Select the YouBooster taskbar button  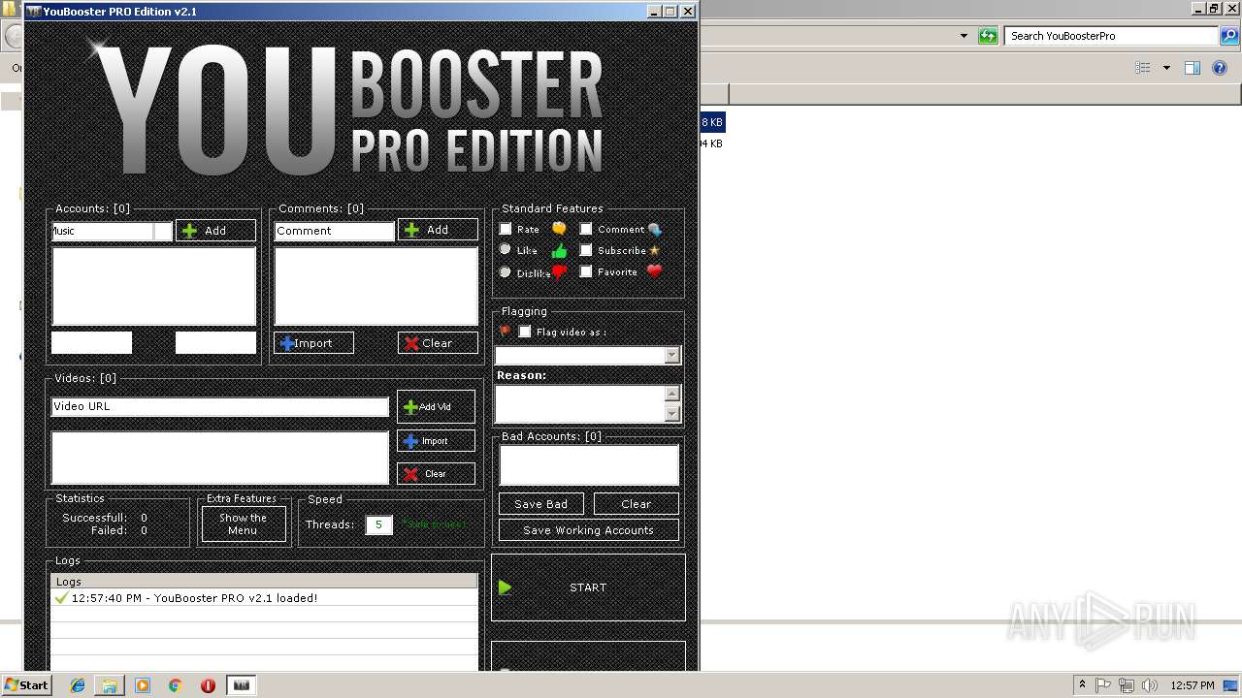coord(242,685)
